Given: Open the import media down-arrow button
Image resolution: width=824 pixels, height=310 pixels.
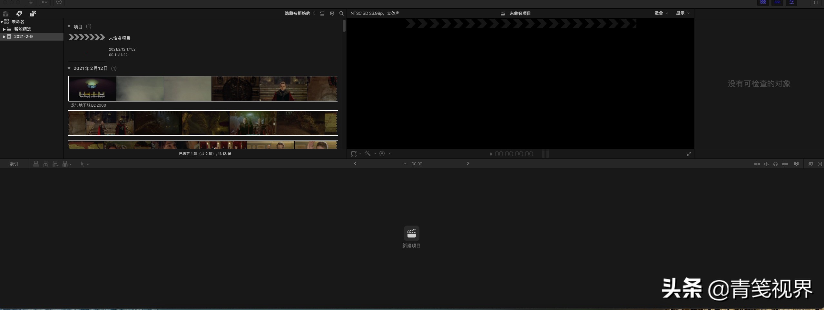Looking at the screenshot, I should pyautogui.click(x=31, y=2).
